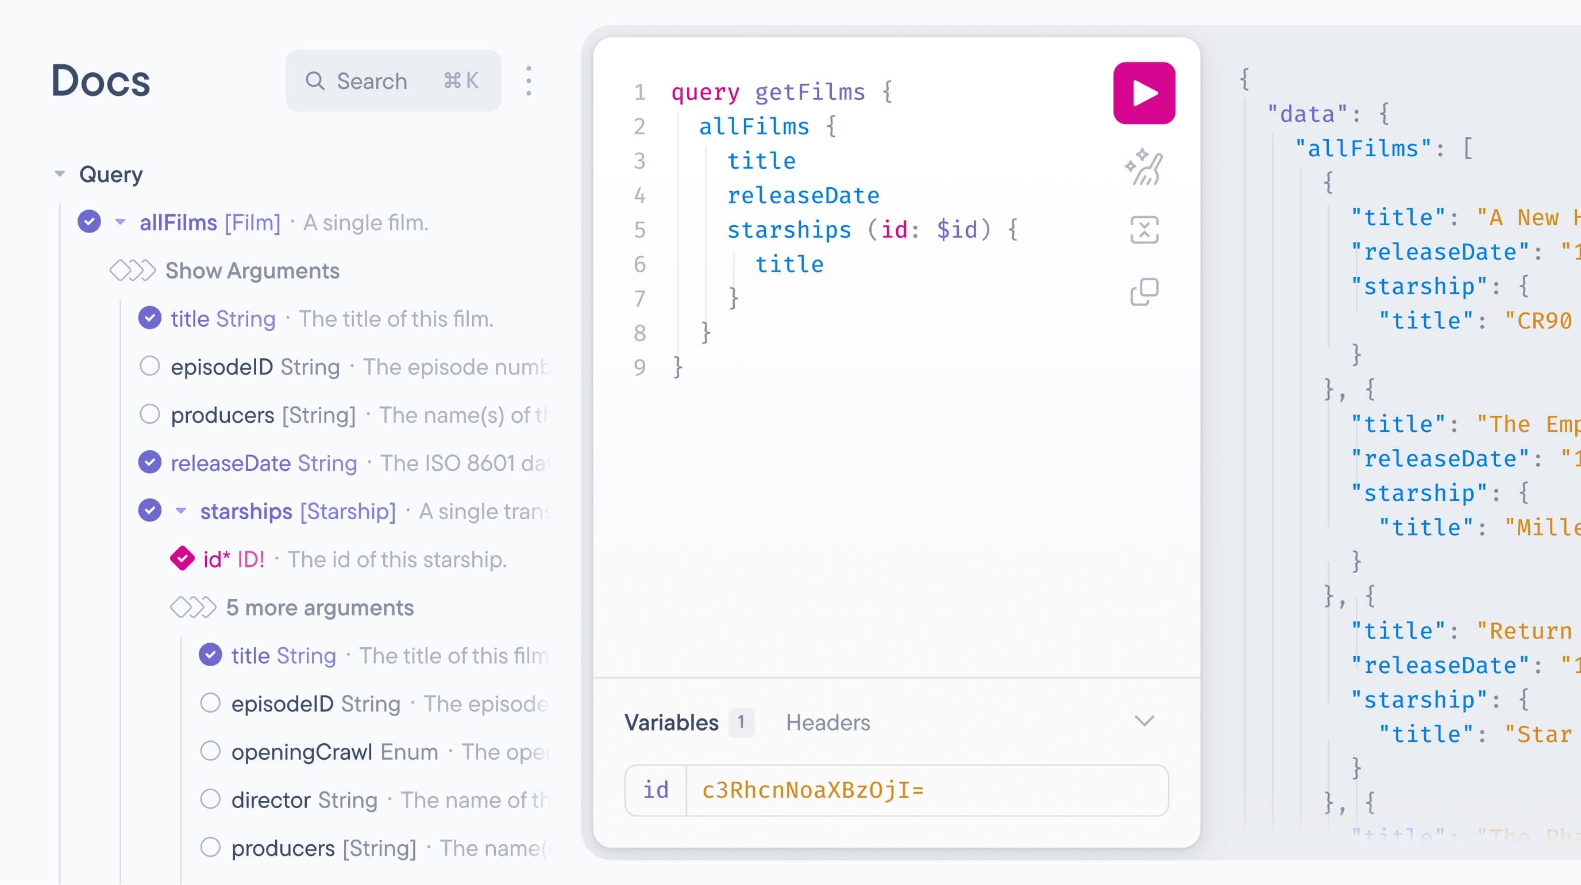Enable the episodeID String argument

point(150,365)
